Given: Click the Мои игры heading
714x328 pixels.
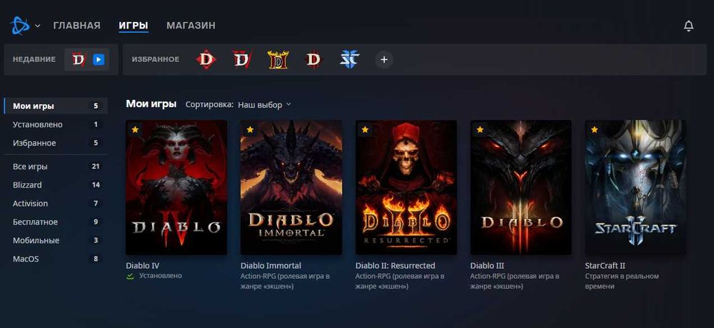Looking at the screenshot, I should click(x=151, y=104).
